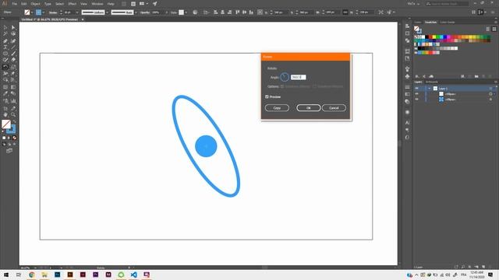Open the fill color dropdown in control bar
This screenshot has height=280, width=499.
click(32, 12)
